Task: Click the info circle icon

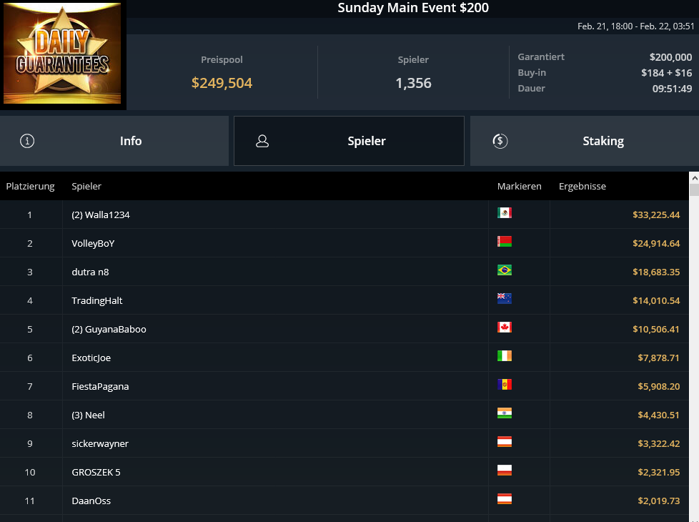Action: tap(27, 141)
